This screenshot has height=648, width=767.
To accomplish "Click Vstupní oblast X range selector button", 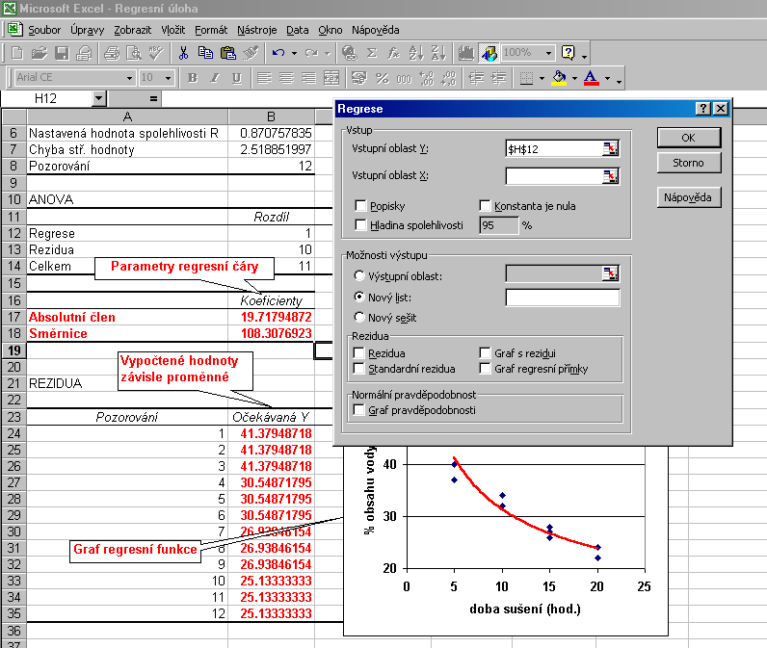I will tap(611, 176).
